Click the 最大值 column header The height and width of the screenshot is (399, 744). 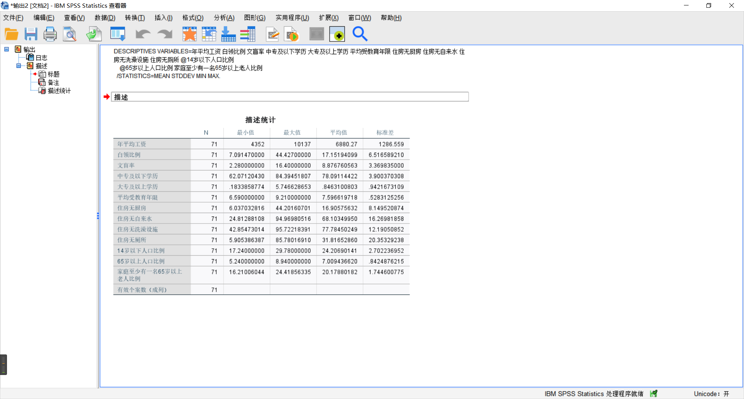292,132
